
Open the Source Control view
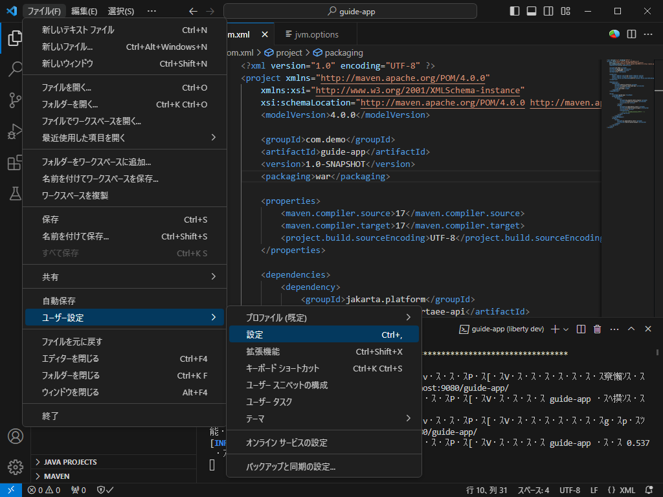(14, 100)
